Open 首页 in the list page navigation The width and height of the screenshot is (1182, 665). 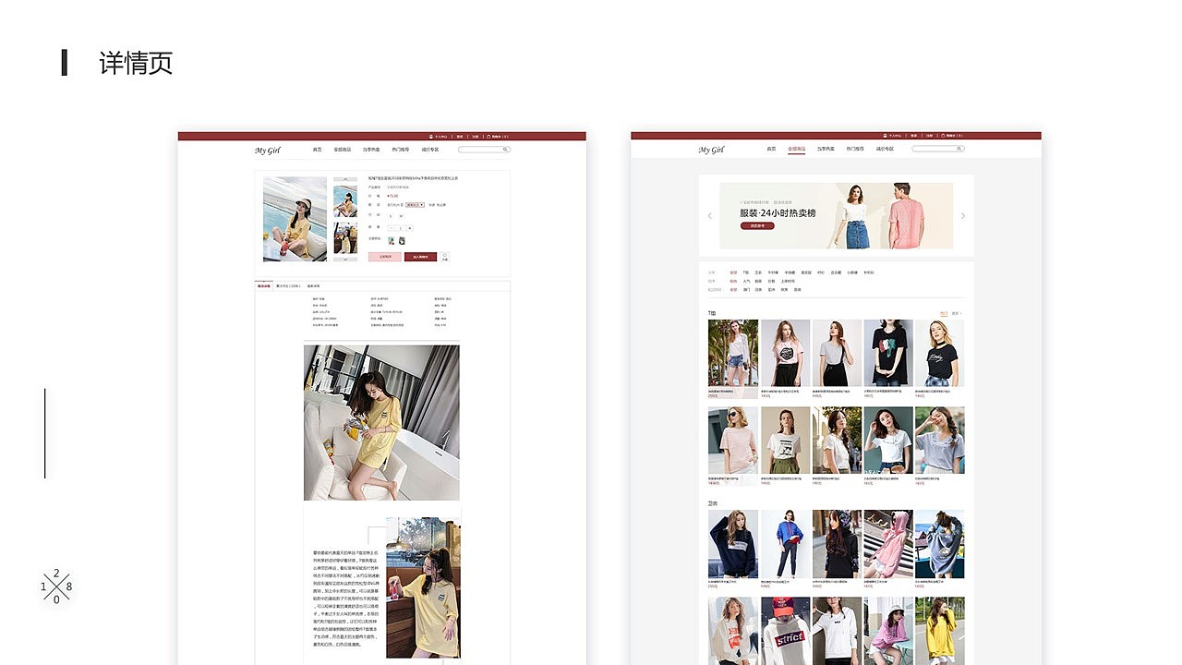coord(771,149)
